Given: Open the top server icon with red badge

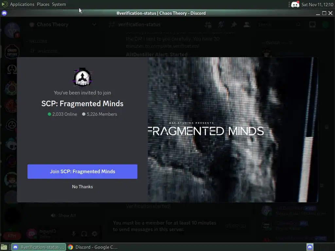Looking at the screenshot, I should (x=12, y=30).
